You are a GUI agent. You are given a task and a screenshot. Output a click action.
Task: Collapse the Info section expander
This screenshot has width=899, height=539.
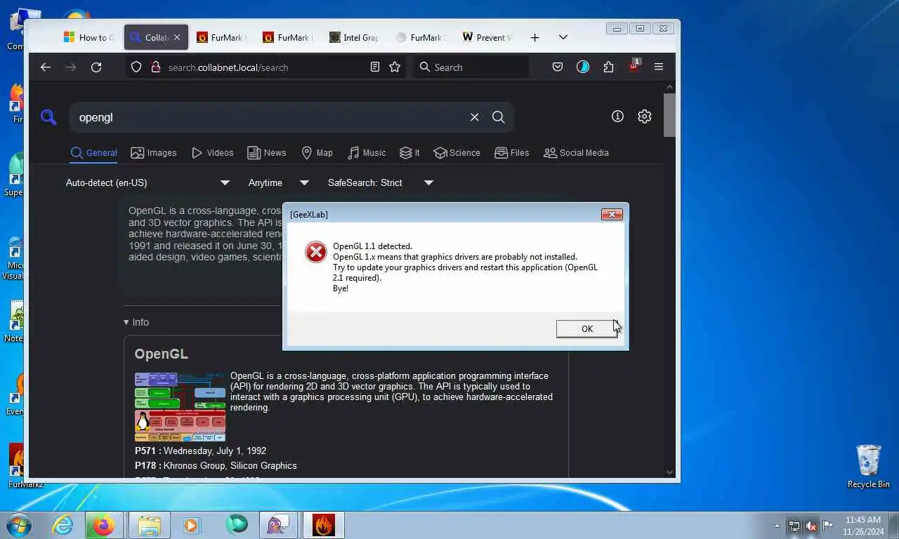click(x=136, y=322)
